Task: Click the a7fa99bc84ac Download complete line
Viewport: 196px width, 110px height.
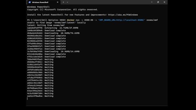Action: [46, 44]
